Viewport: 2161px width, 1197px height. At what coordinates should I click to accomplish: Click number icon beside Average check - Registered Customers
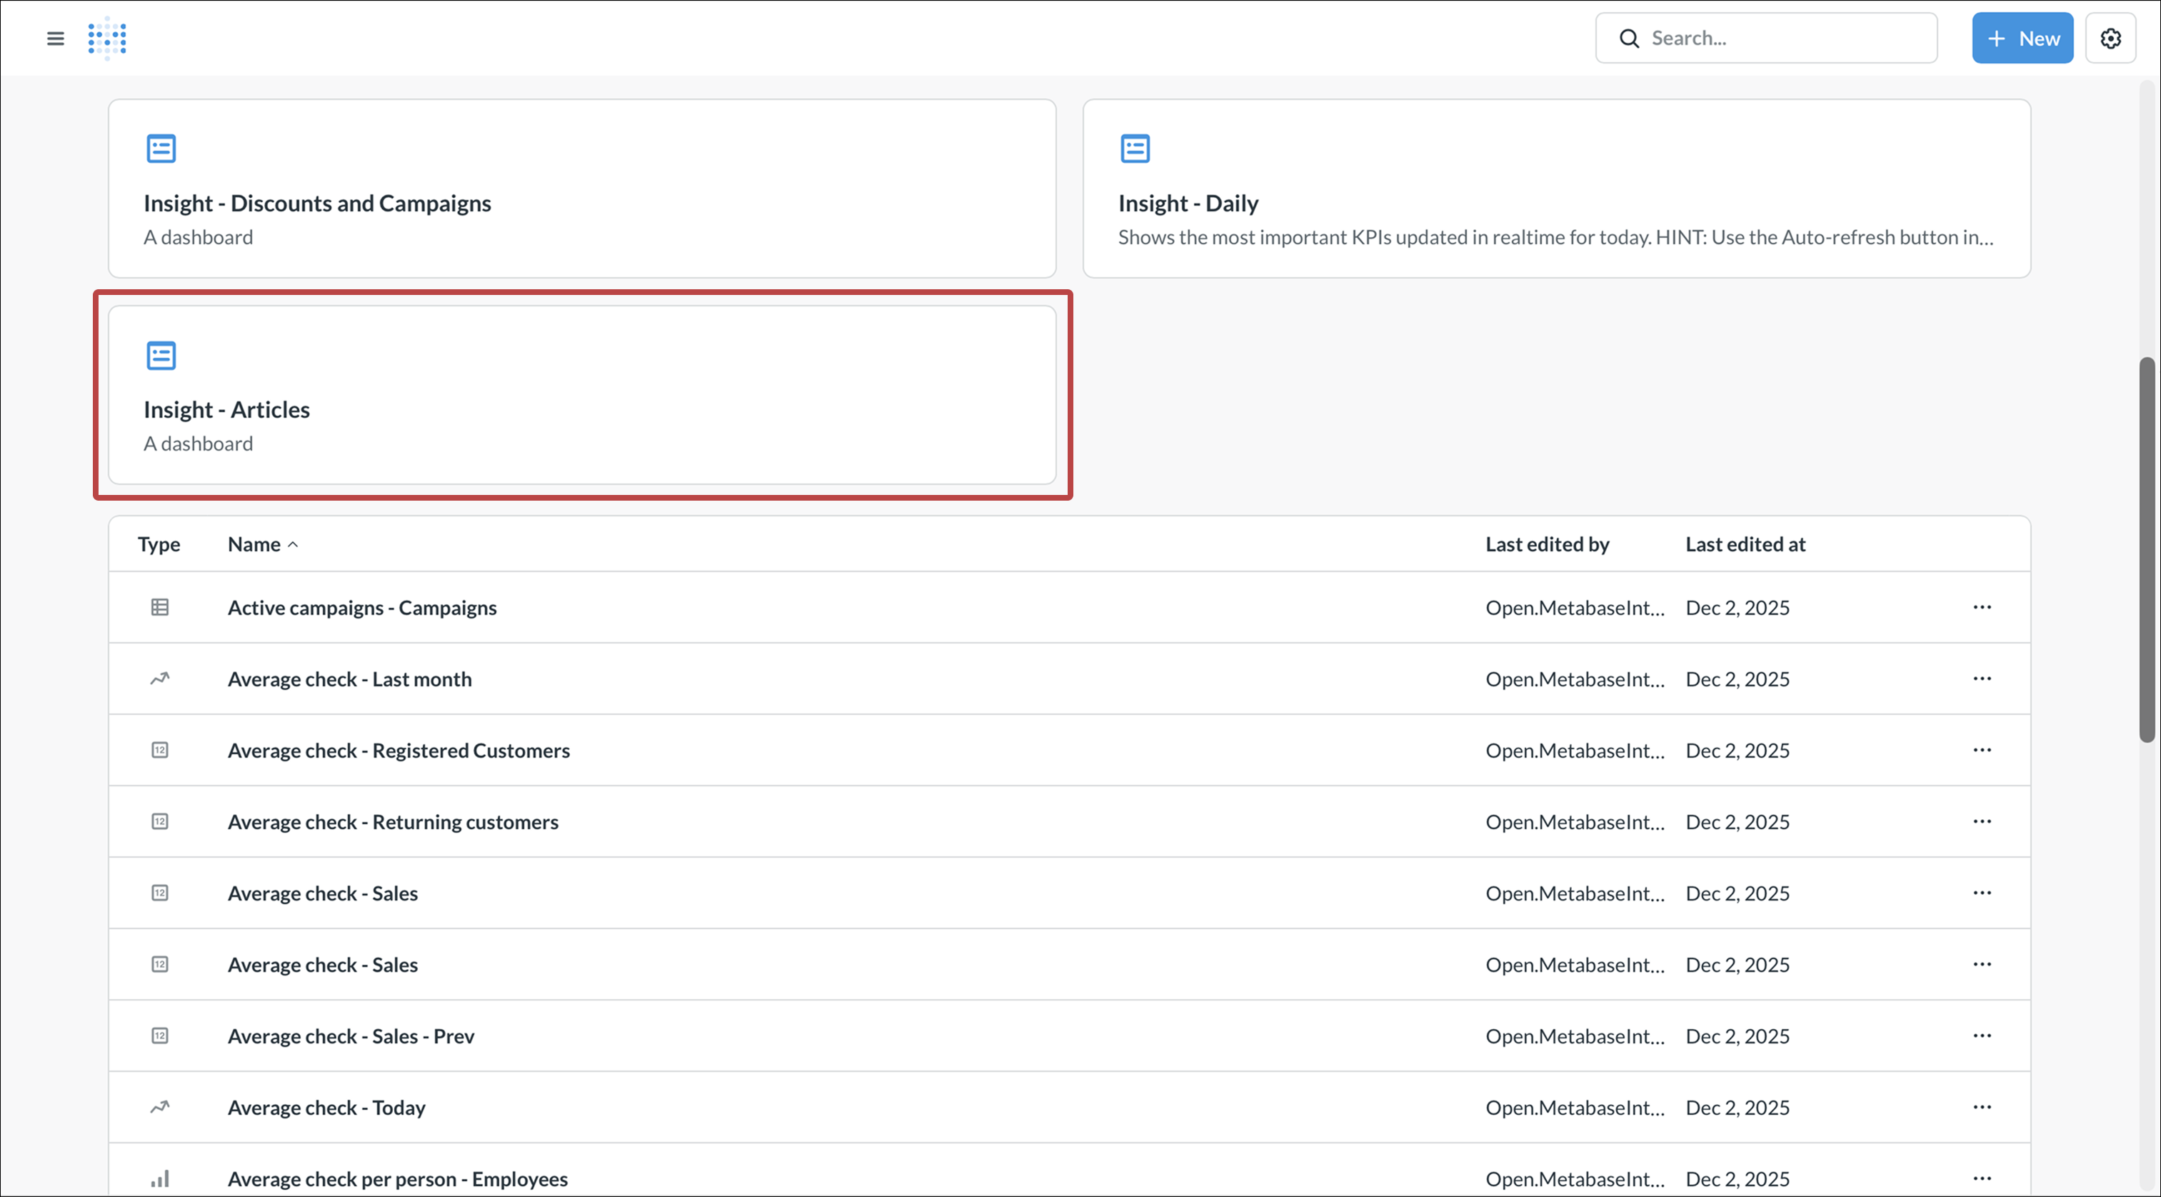(x=159, y=750)
